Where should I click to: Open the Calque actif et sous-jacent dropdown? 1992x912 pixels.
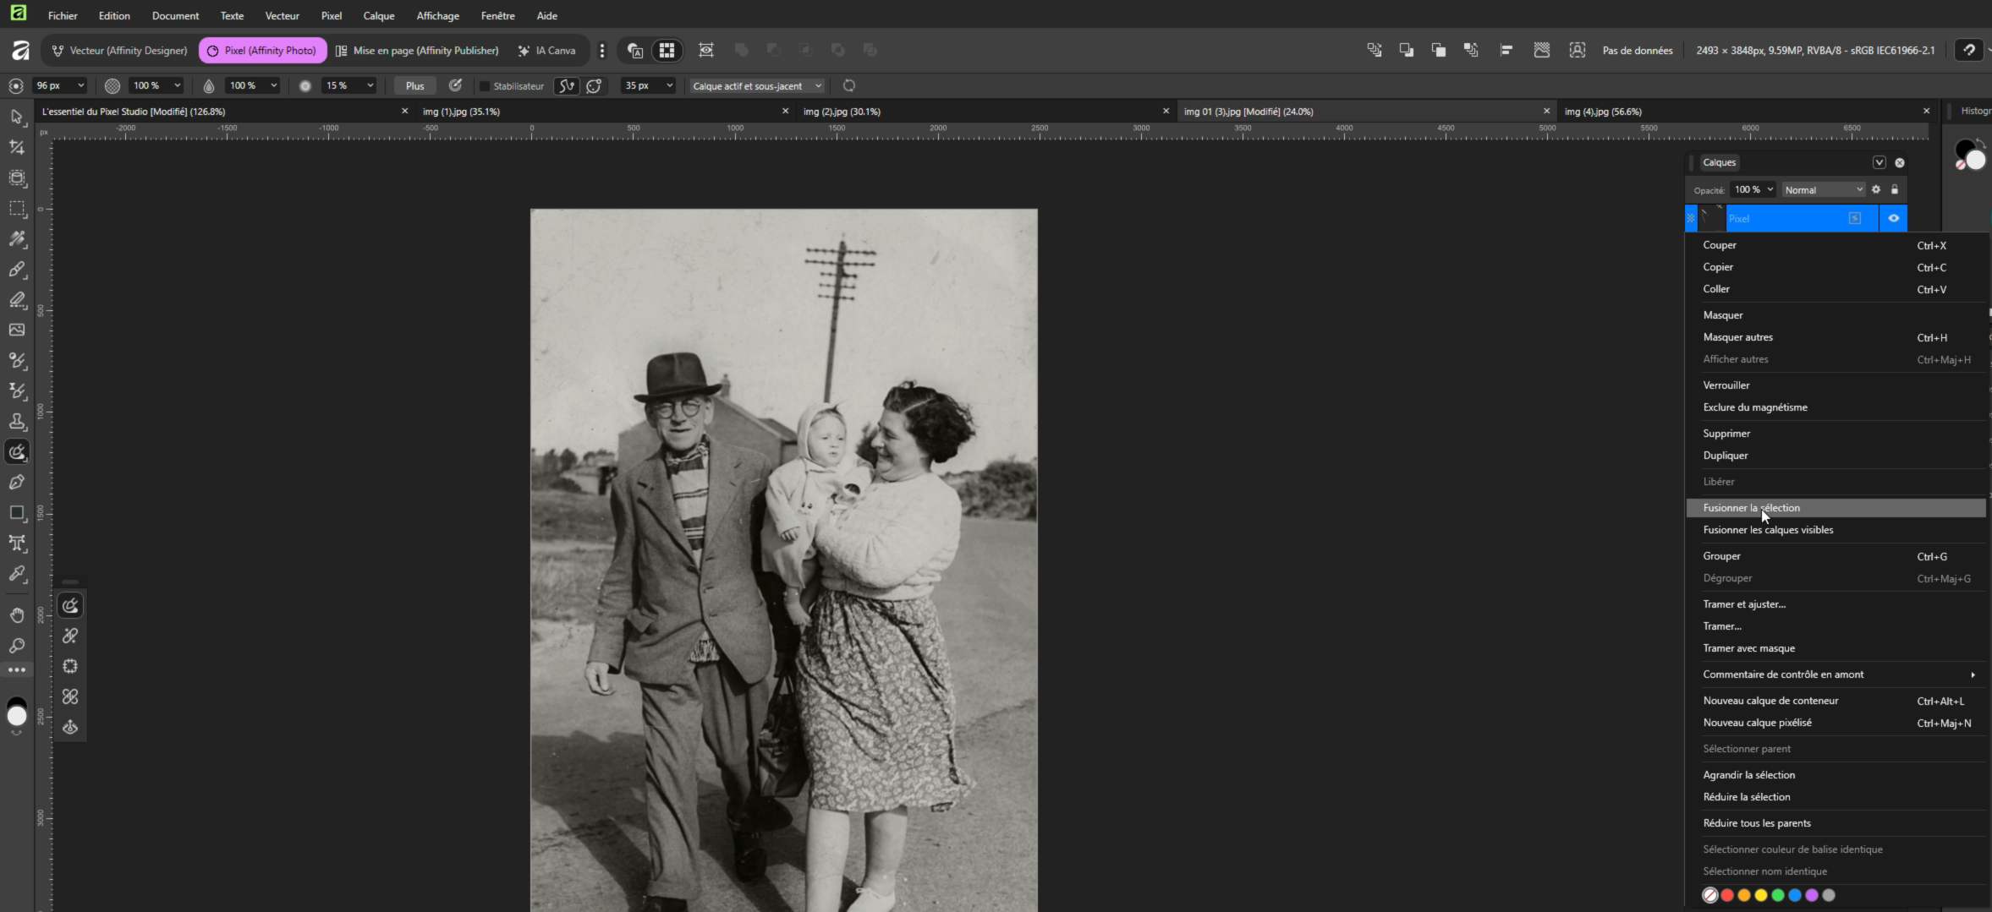click(757, 86)
